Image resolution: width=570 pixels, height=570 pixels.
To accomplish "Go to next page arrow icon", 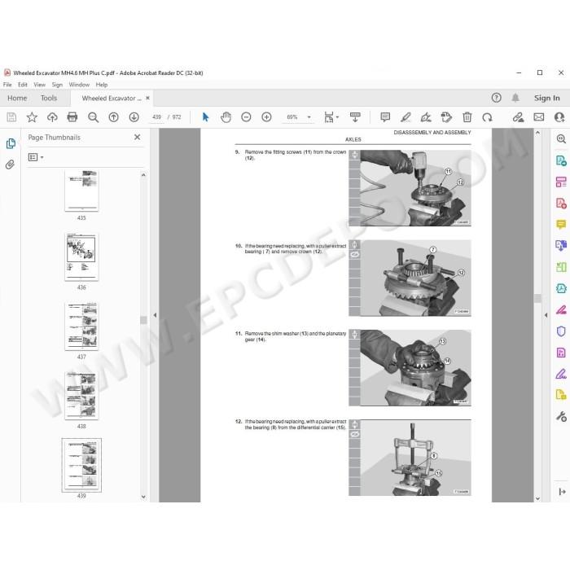I will [x=134, y=117].
